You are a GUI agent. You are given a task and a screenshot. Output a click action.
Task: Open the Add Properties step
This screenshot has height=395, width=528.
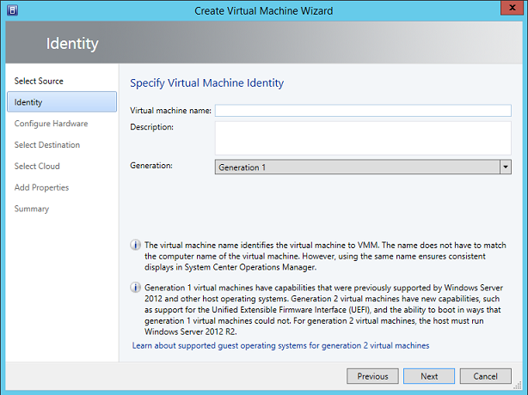(x=41, y=187)
